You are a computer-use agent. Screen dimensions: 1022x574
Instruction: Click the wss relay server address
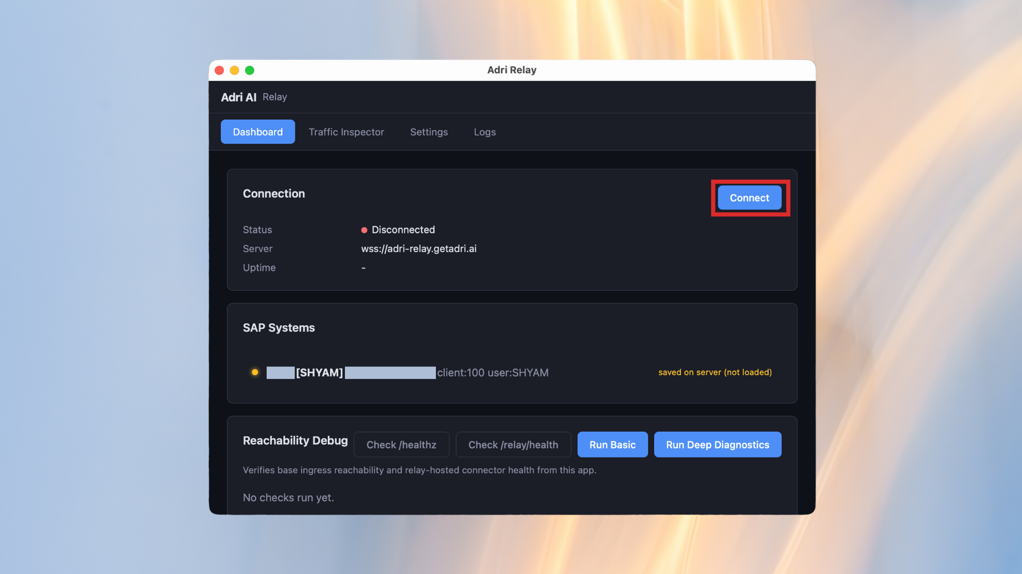click(419, 248)
